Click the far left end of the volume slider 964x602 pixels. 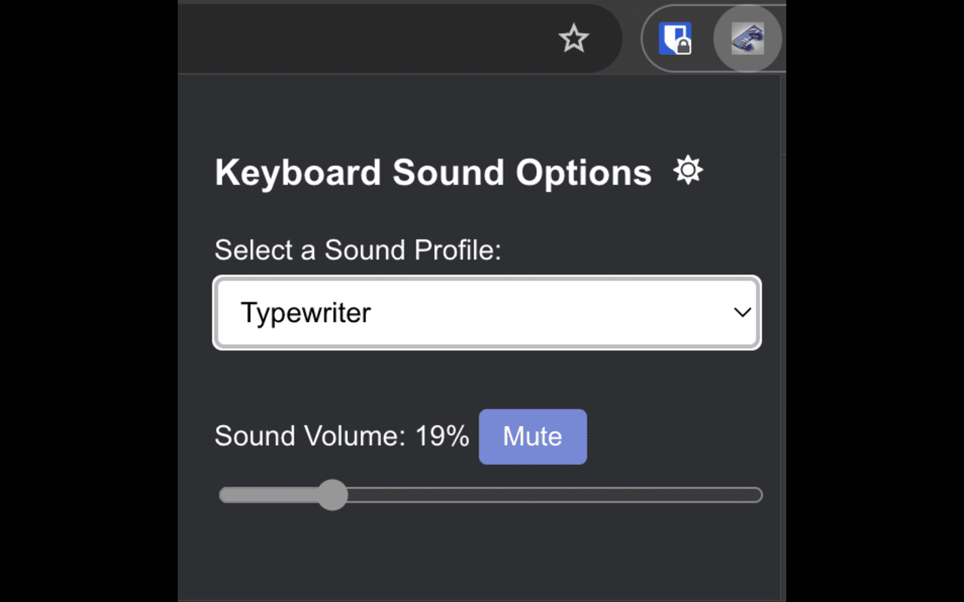[x=223, y=495]
